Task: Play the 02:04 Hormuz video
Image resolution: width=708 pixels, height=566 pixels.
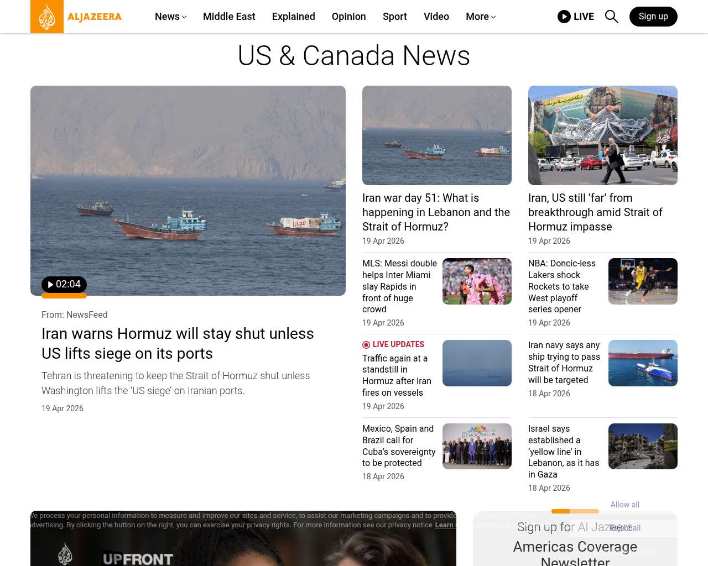Action: [64, 285]
